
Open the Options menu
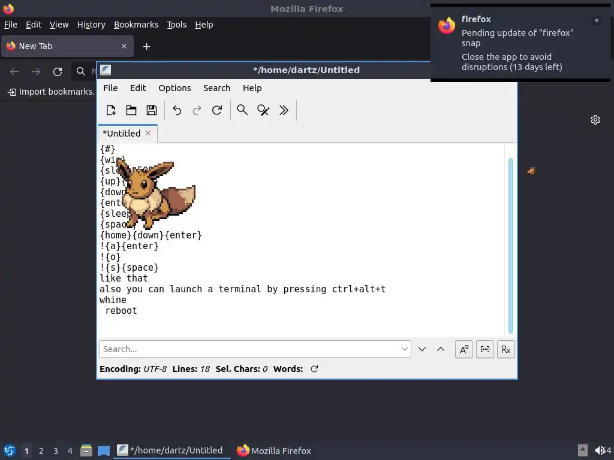pos(174,88)
